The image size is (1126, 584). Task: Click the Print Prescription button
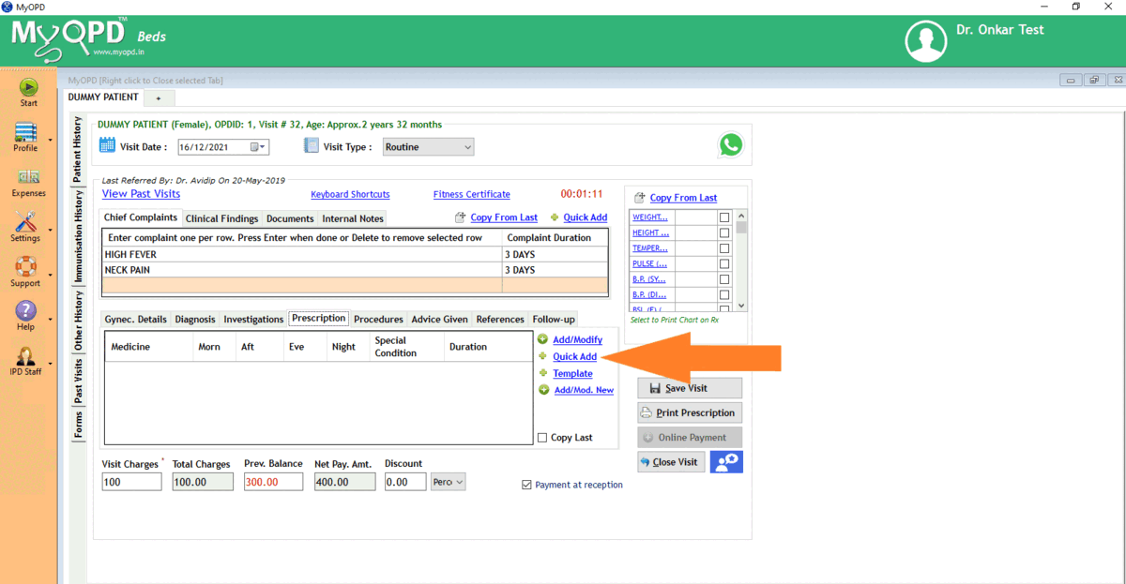[690, 412]
